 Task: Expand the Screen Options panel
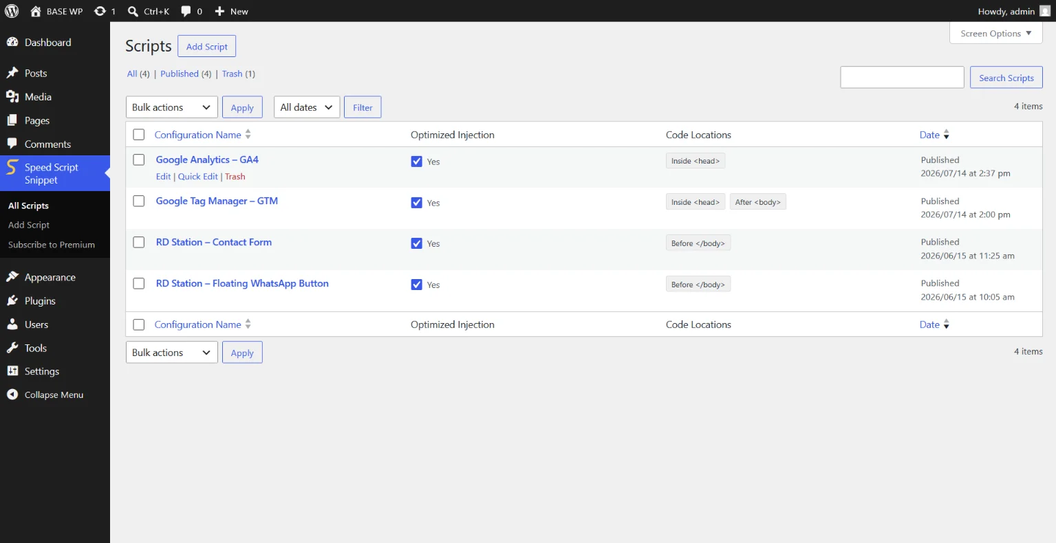pos(996,33)
